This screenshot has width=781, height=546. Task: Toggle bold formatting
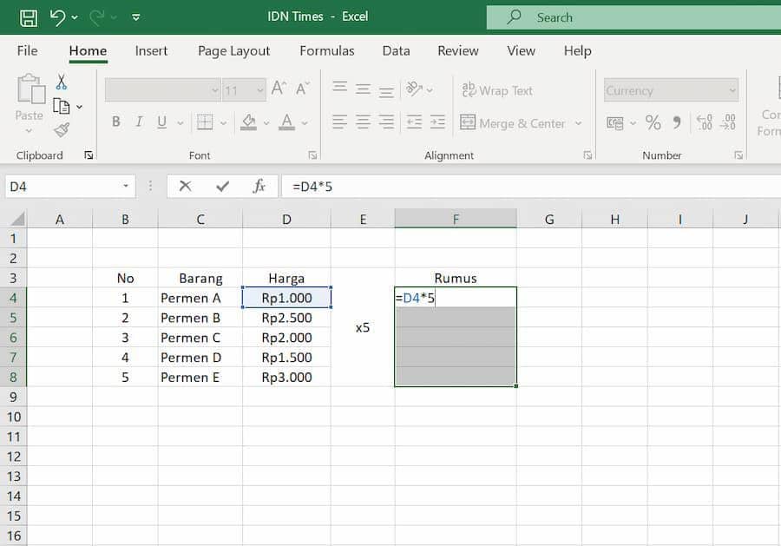click(x=115, y=122)
